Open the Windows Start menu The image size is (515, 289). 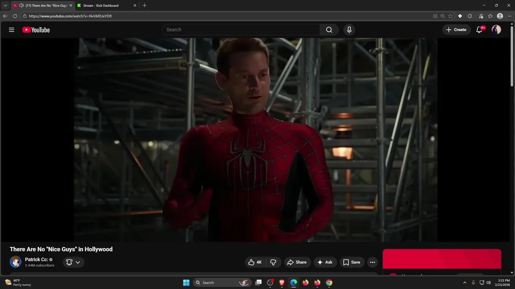[186, 283]
